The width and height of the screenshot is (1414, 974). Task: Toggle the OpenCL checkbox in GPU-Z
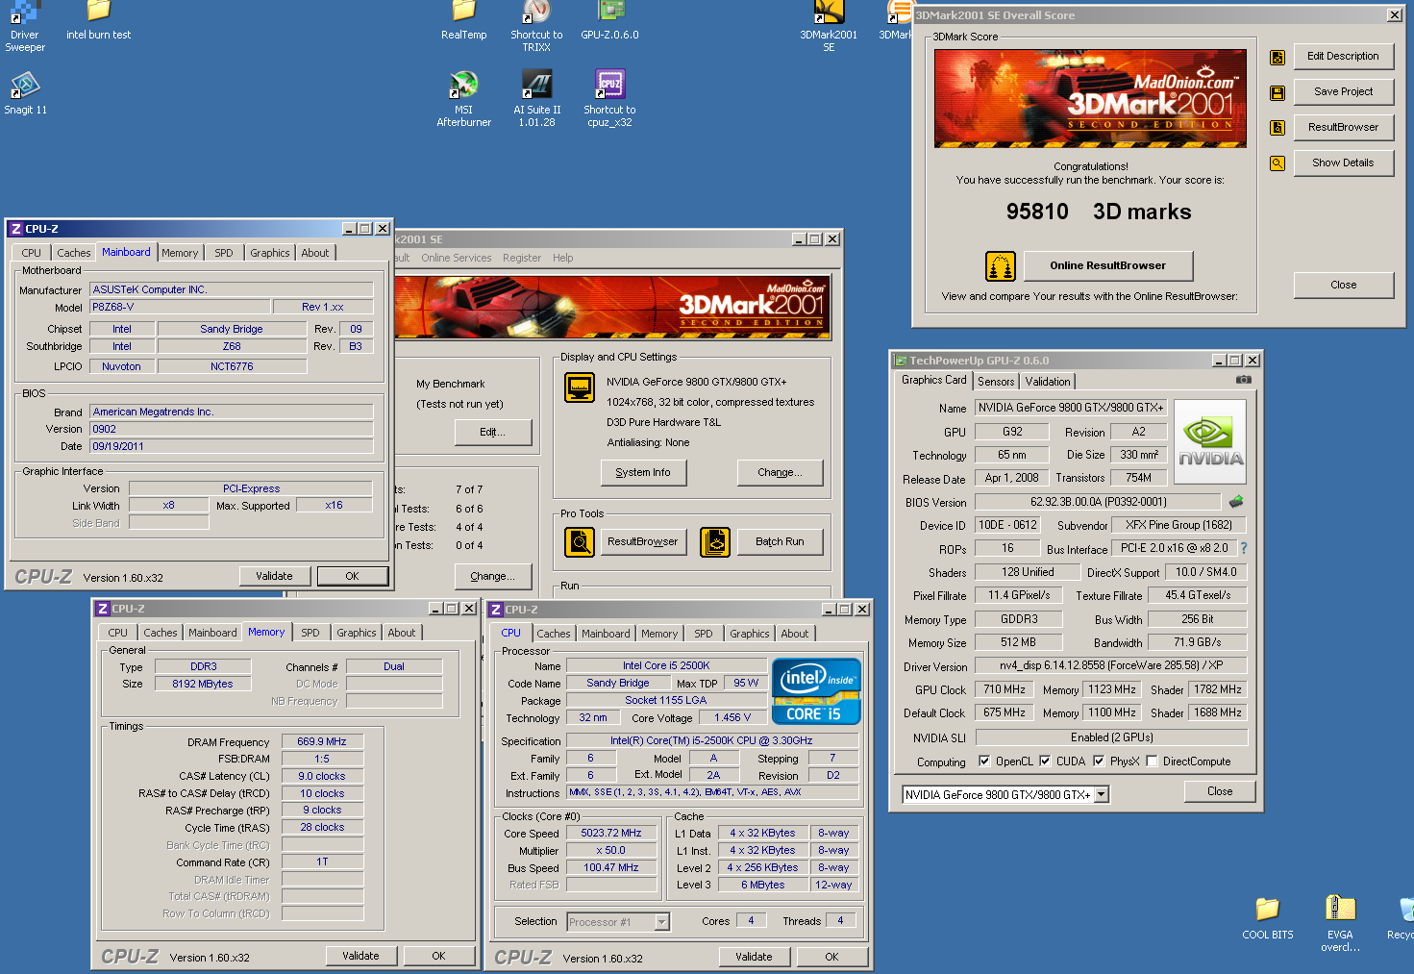(984, 762)
